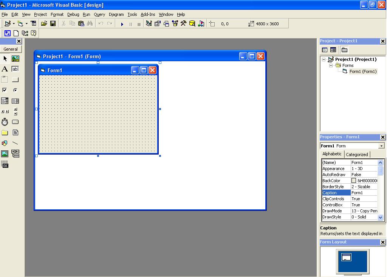Select the Label control tool

point(5,69)
